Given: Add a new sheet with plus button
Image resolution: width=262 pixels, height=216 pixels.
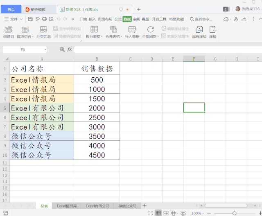Looking at the screenshot, I should (x=145, y=206).
